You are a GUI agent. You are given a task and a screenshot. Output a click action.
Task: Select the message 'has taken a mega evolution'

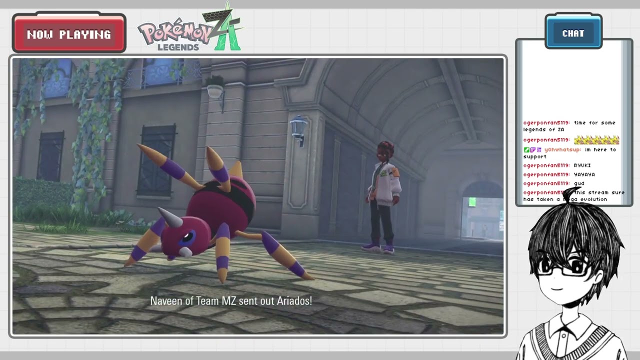pos(565,199)
